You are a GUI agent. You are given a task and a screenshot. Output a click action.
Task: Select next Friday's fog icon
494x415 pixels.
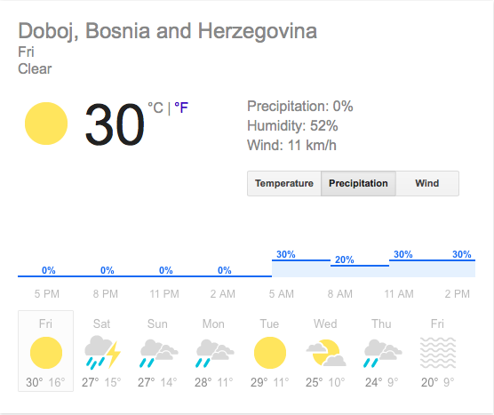[x=438, y=353]
